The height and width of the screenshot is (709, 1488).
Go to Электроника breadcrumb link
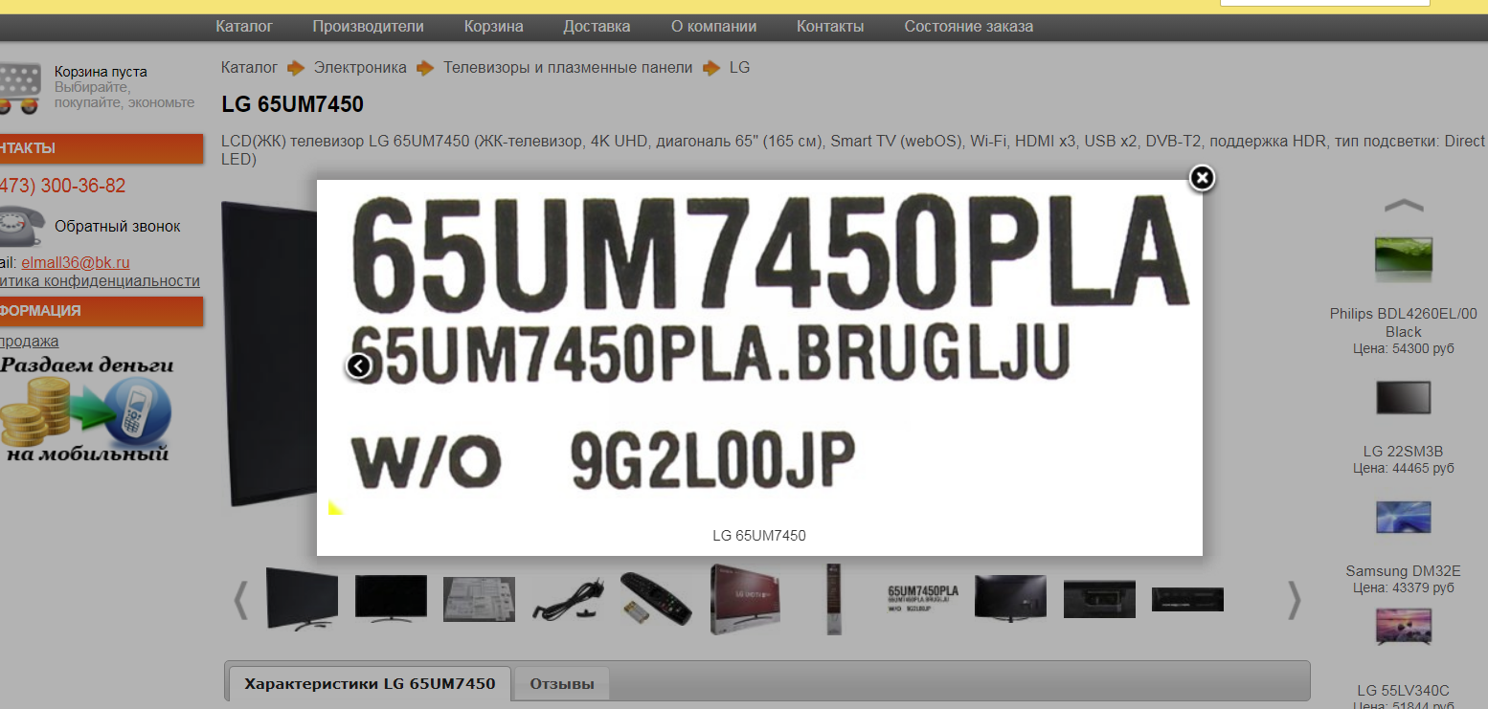(x=360, y=68)
